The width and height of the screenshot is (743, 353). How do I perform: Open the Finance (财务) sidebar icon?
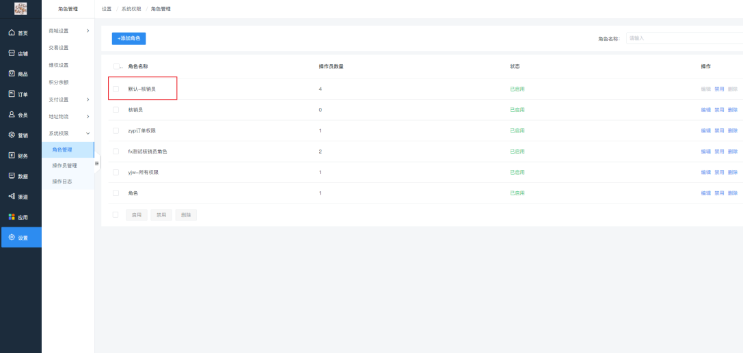(12, 156)
